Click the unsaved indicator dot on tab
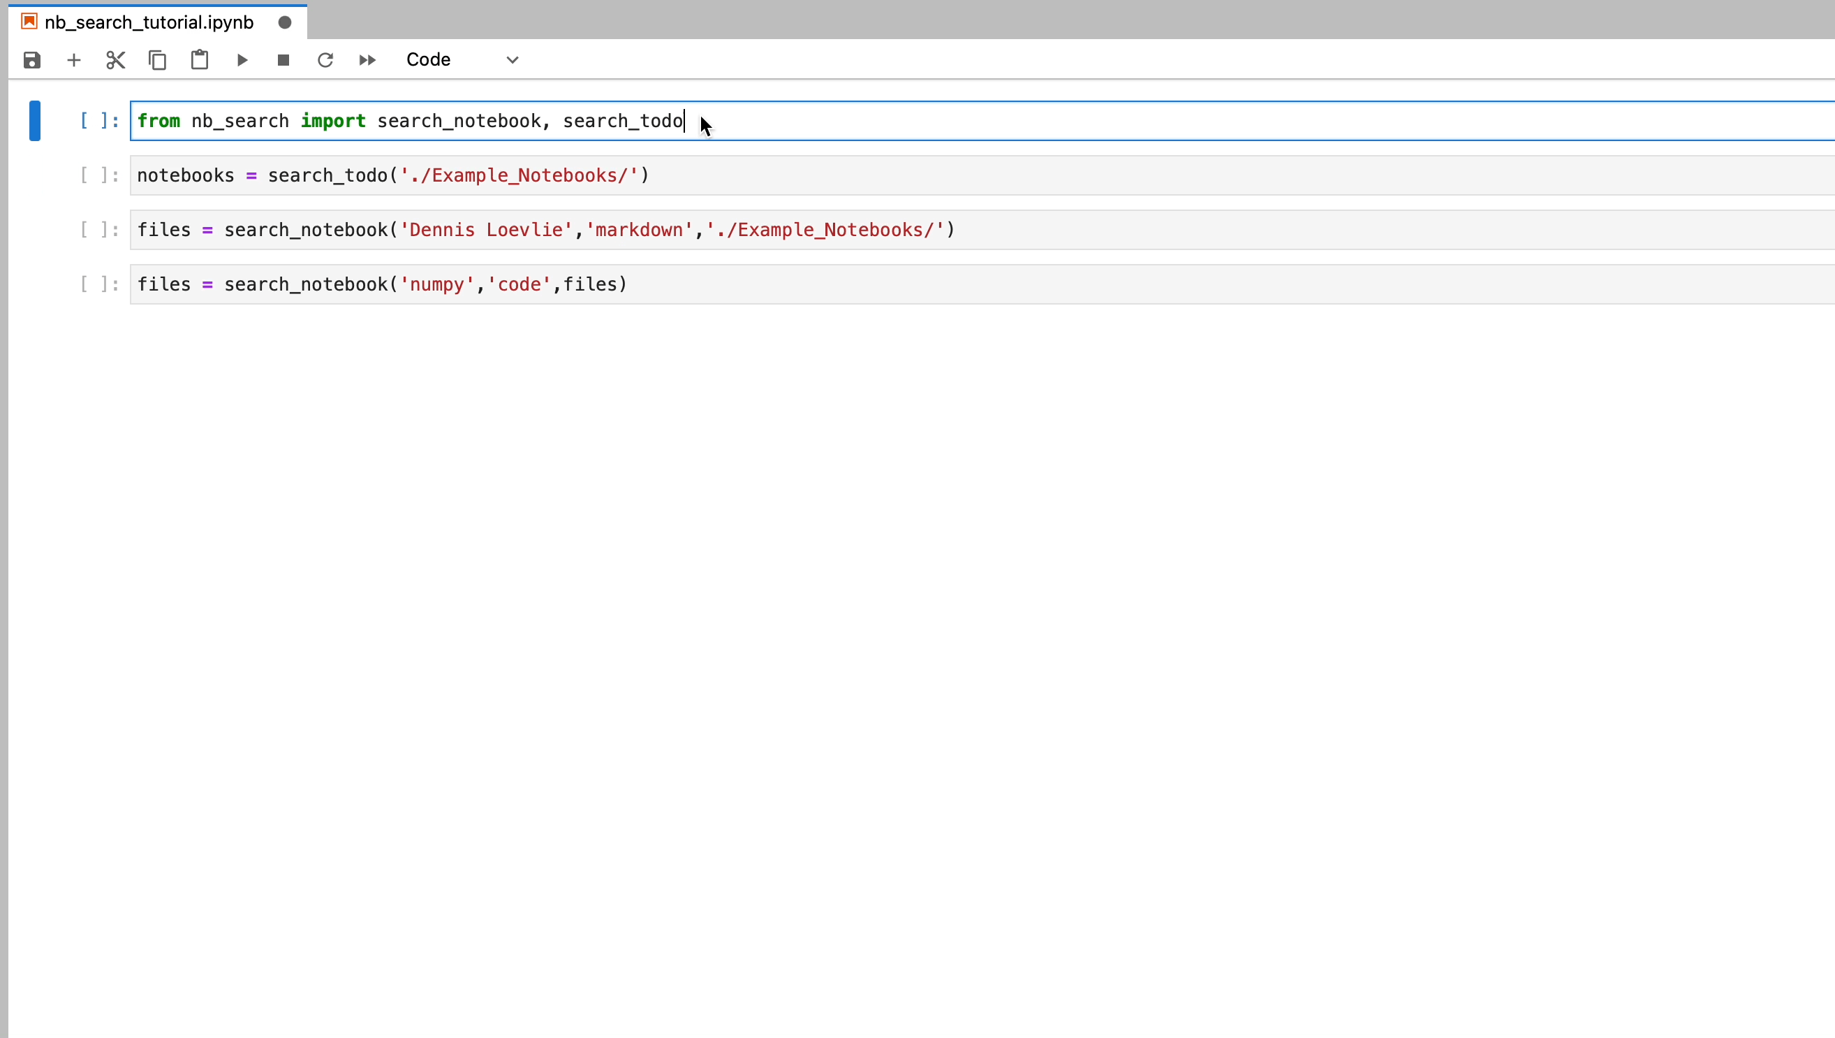The height and width of the screenshot is (1038, 1835). (x=285, y=22)
